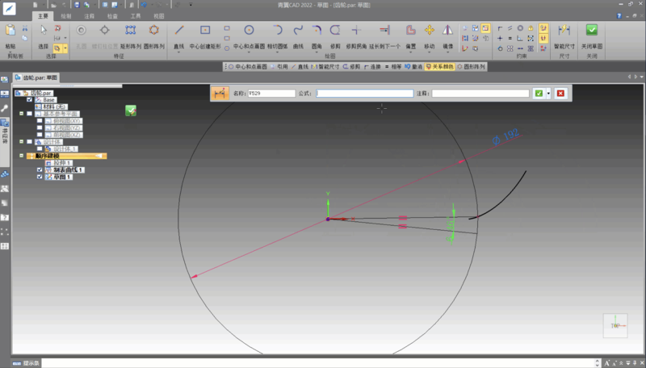Viewport: 646px width, 368px height.
Task: Enable the 前视图(XY) plane checkbox
Action: (39, 120)
